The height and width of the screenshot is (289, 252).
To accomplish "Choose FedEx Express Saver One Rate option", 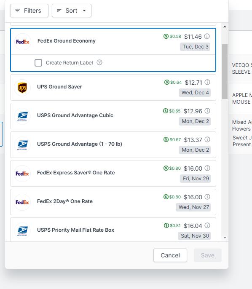I will point(113,173).
